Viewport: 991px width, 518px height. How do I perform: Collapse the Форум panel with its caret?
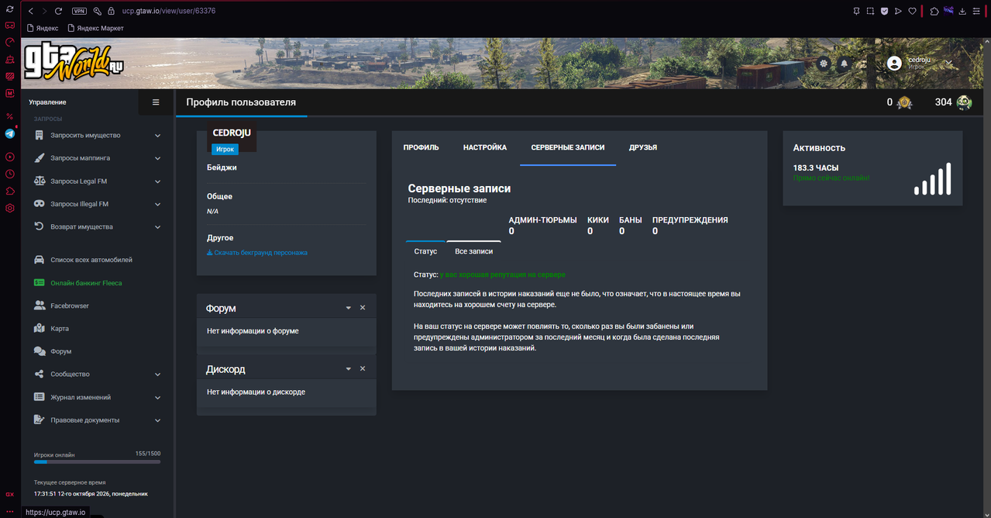pos(349,308)
